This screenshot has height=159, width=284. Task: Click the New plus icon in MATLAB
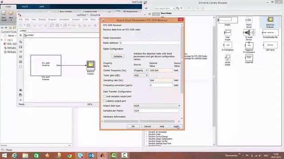click(11, 13)
